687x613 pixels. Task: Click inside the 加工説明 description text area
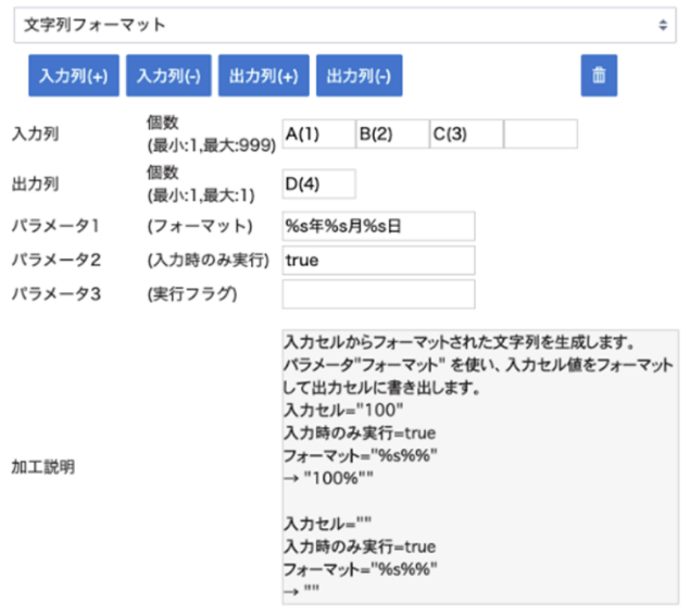479,467
